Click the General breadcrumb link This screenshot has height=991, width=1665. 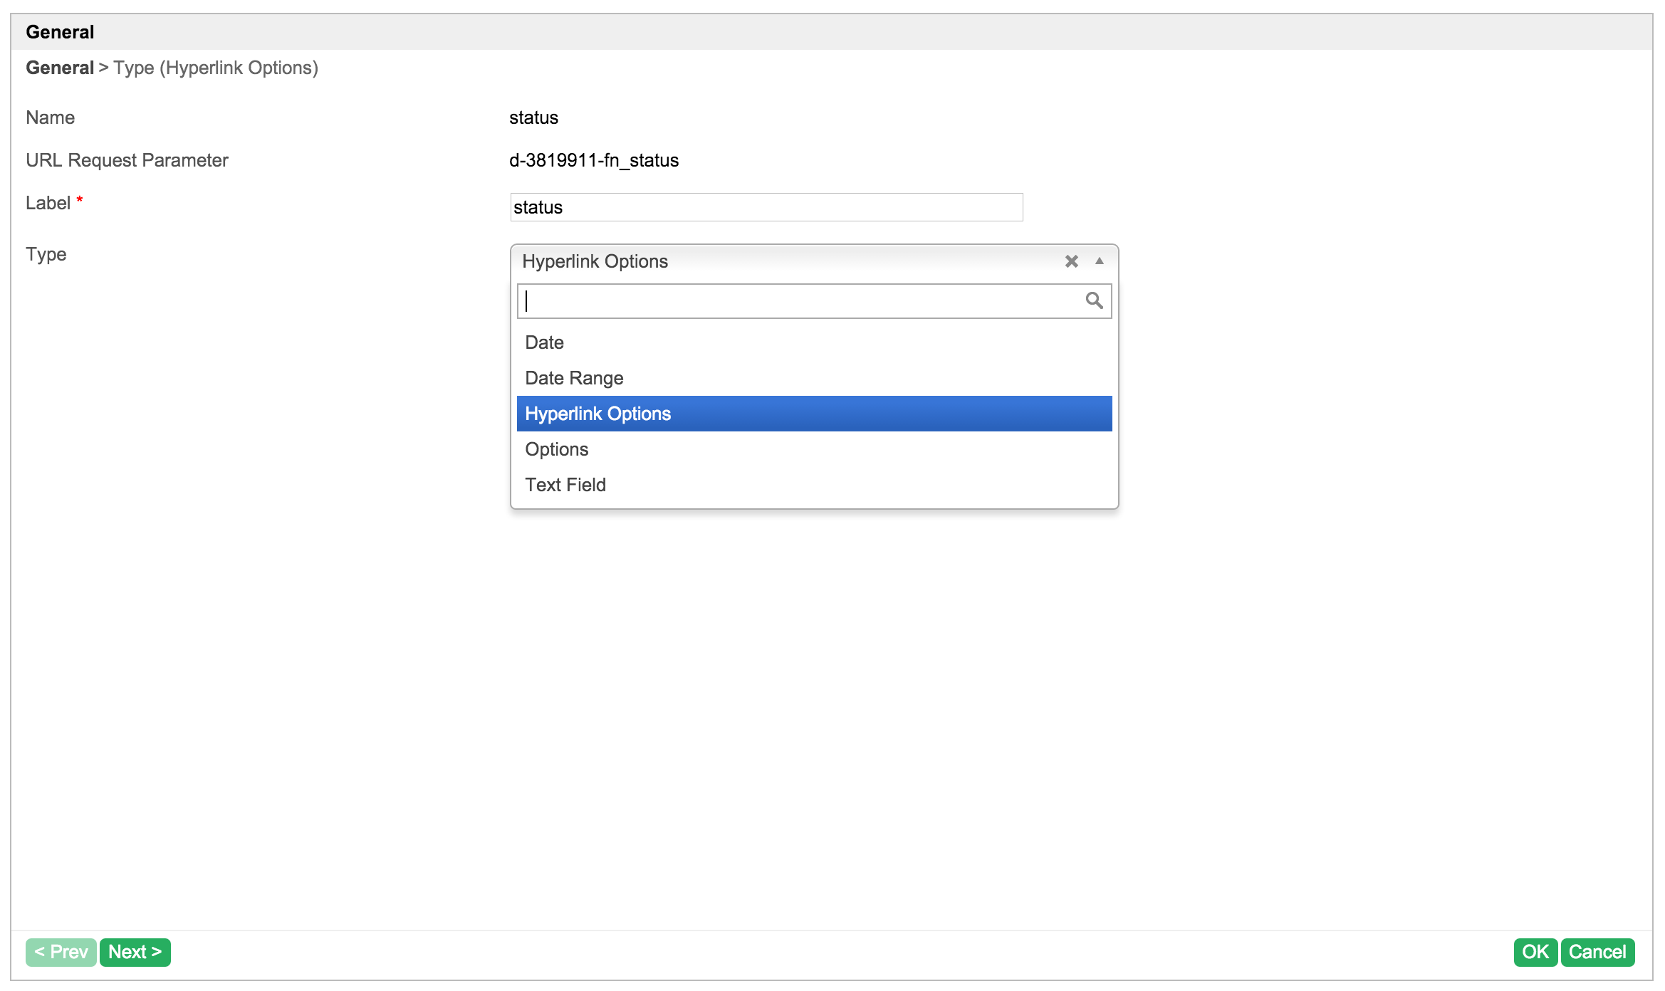pyautogui.click(x=60, y=68)
